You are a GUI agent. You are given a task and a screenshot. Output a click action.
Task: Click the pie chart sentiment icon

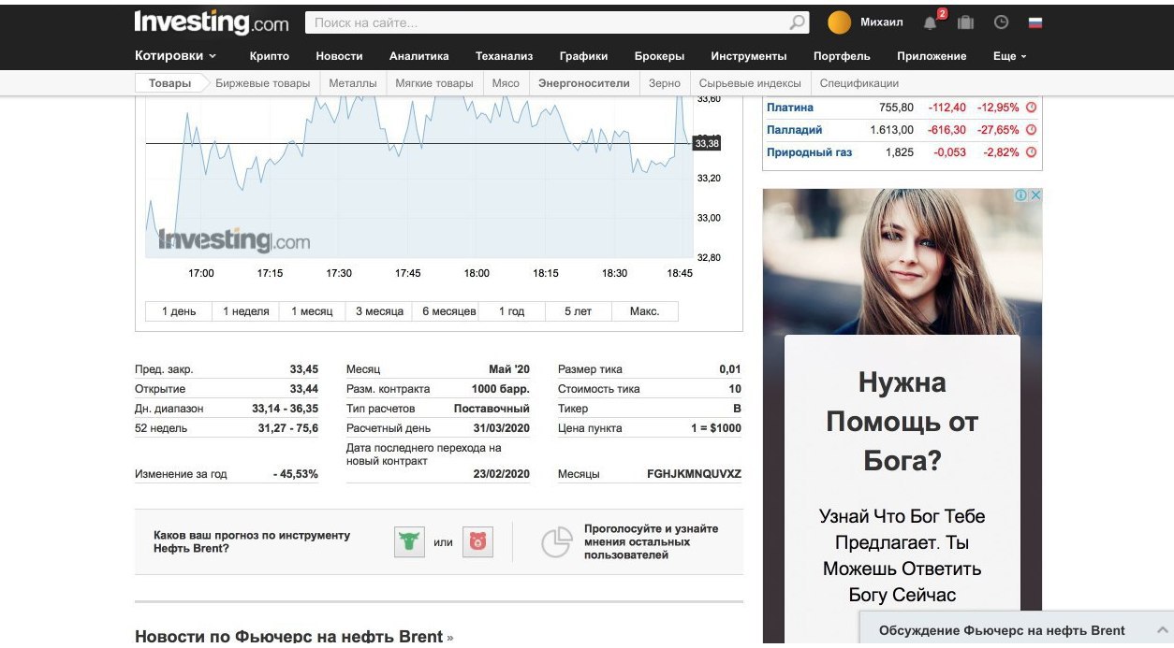(x=557, y=542)
